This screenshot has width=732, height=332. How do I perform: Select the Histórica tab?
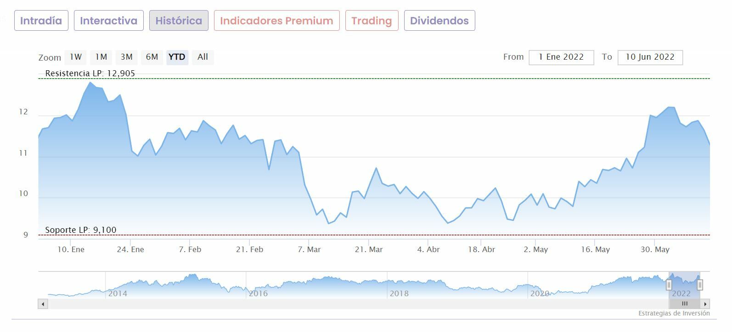click(x=179, y=21)
